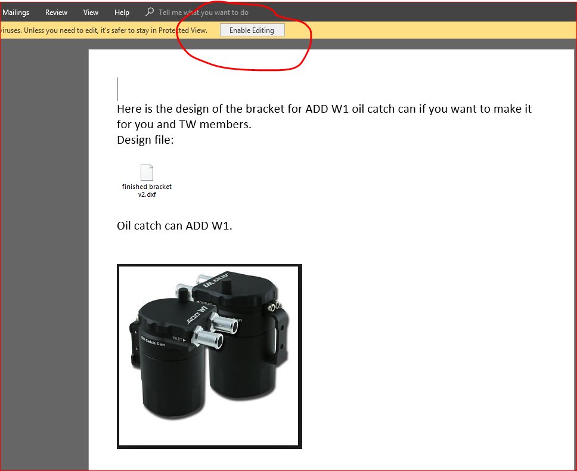Image resolution: width=577 pixels, height=471 pixels.
Task: Select the embedded dxf file icon
Action: coord(147,172)
